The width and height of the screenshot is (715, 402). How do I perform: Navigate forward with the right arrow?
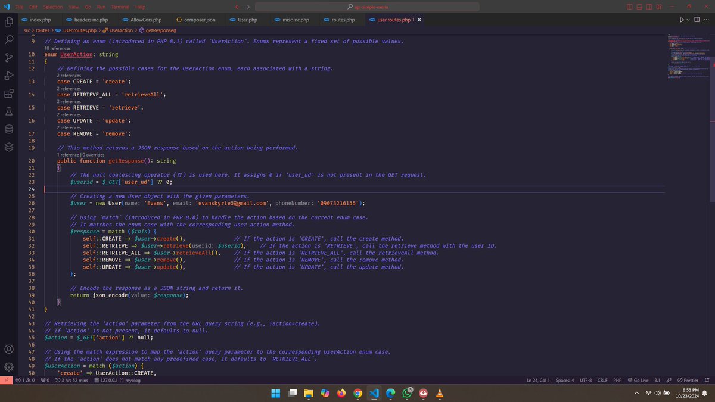pyautogui.click(x=247, y=6)
